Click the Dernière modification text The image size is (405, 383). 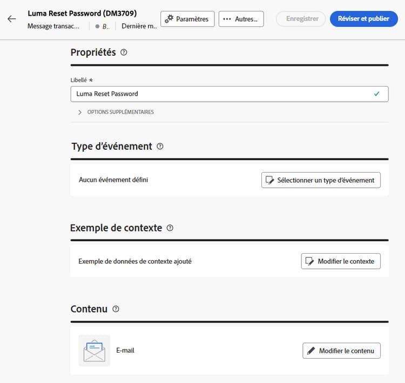[x=139, y=26]
